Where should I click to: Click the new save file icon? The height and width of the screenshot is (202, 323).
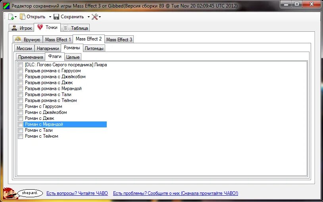[11, 17]
